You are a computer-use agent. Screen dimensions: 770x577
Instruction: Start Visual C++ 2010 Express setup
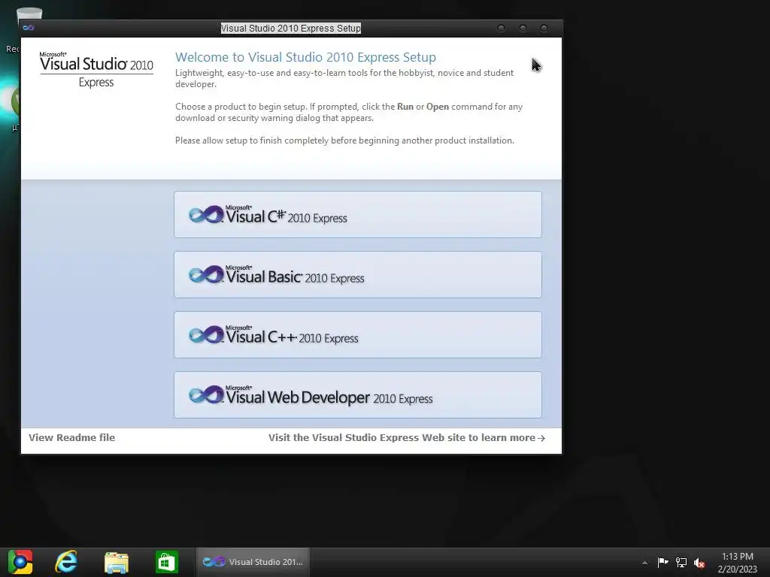pyautogui.click(x=357, y=334)
